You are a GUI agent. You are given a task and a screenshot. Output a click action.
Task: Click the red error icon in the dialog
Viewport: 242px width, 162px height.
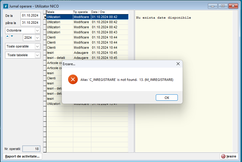click(73, 79)
